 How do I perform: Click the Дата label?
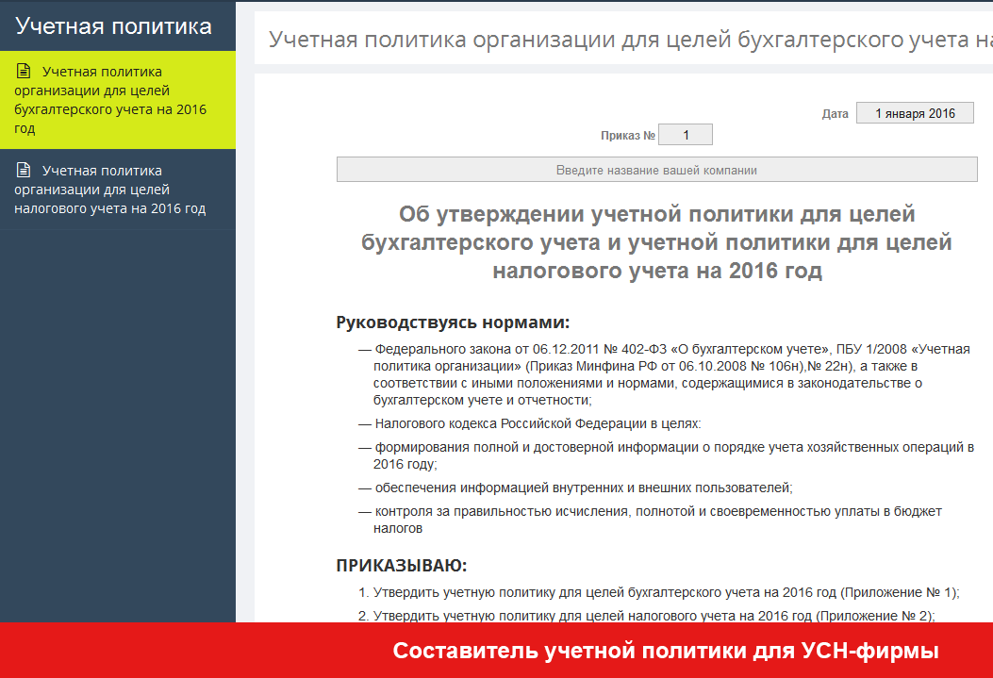tap(835, 114)
